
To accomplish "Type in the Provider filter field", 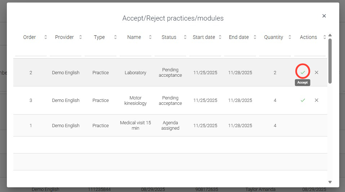I will [x=66, y=52].
